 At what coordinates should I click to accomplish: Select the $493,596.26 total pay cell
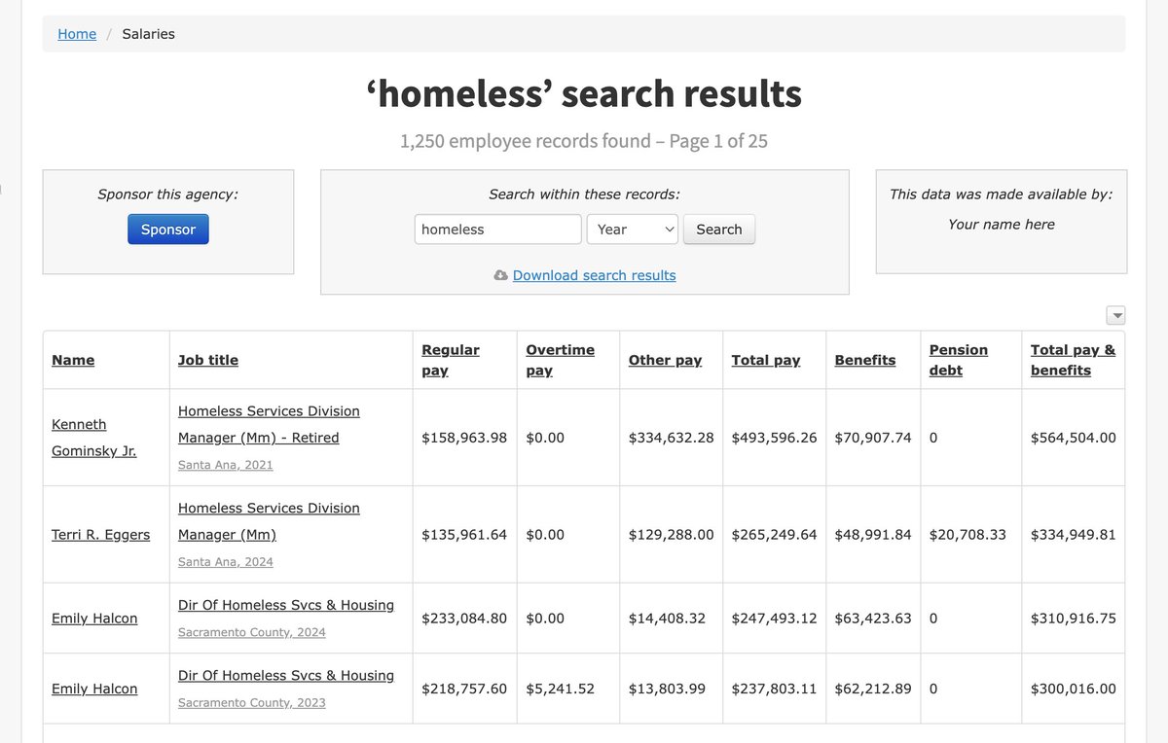click(x=775, y=438)
